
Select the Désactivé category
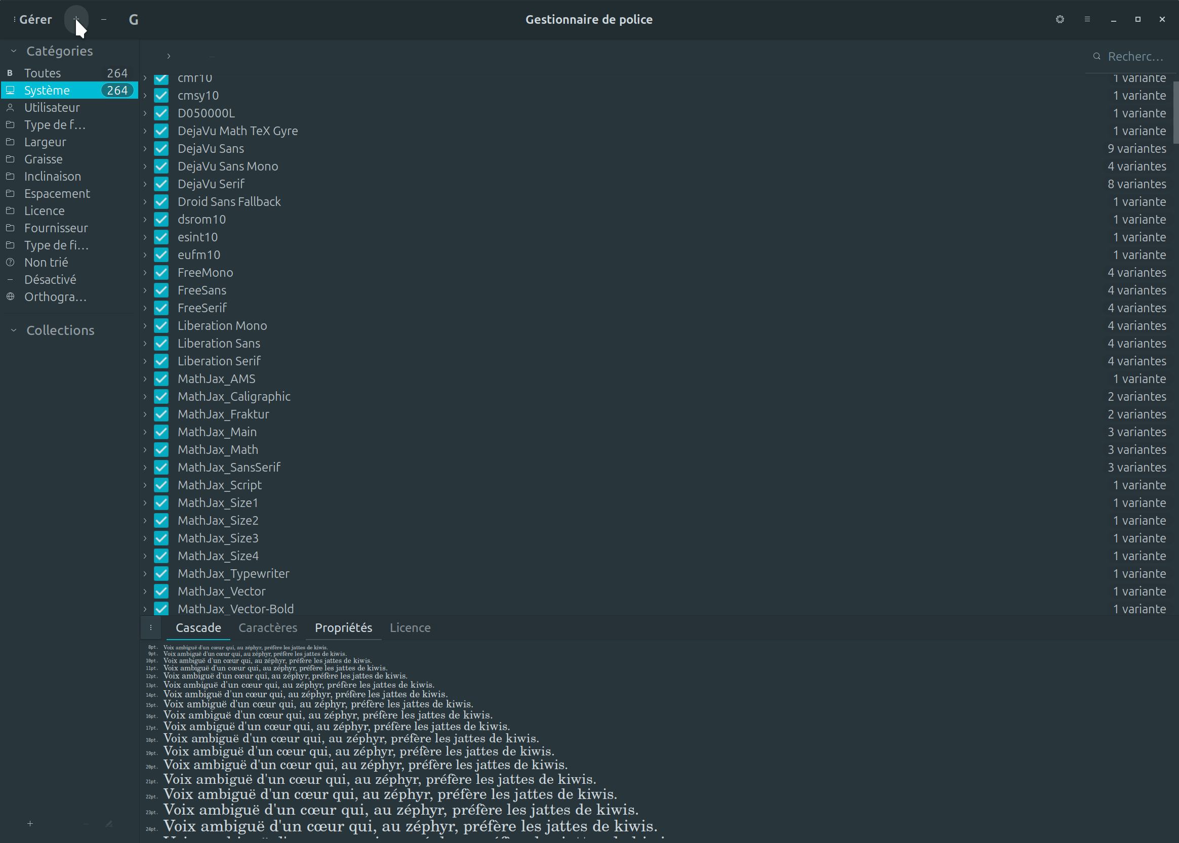point(50,280)
